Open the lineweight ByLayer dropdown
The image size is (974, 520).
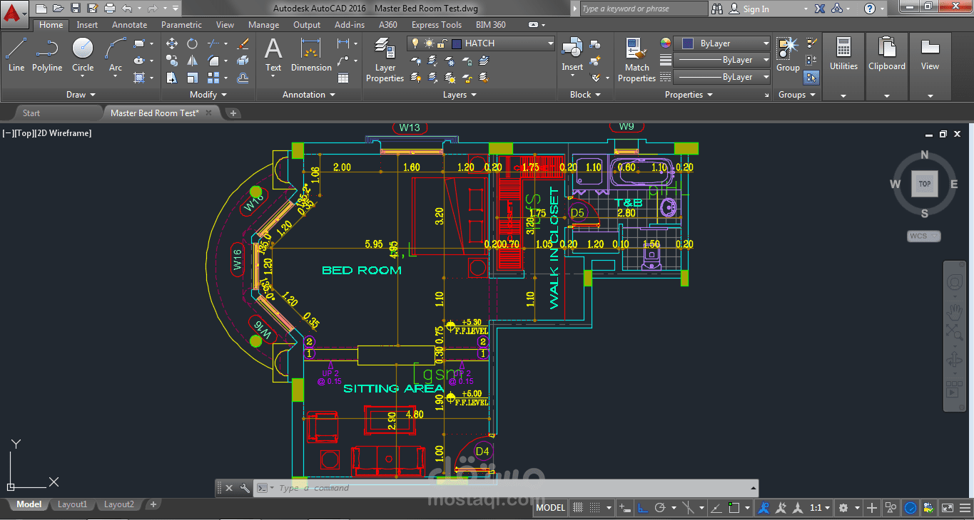pyautogui.click(x=723, y=60)
